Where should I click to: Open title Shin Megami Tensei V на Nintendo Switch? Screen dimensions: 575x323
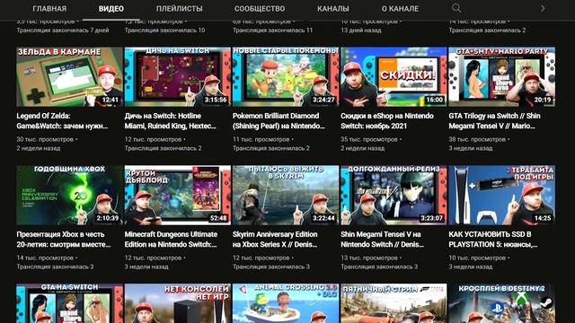click(x=383, y=240)
